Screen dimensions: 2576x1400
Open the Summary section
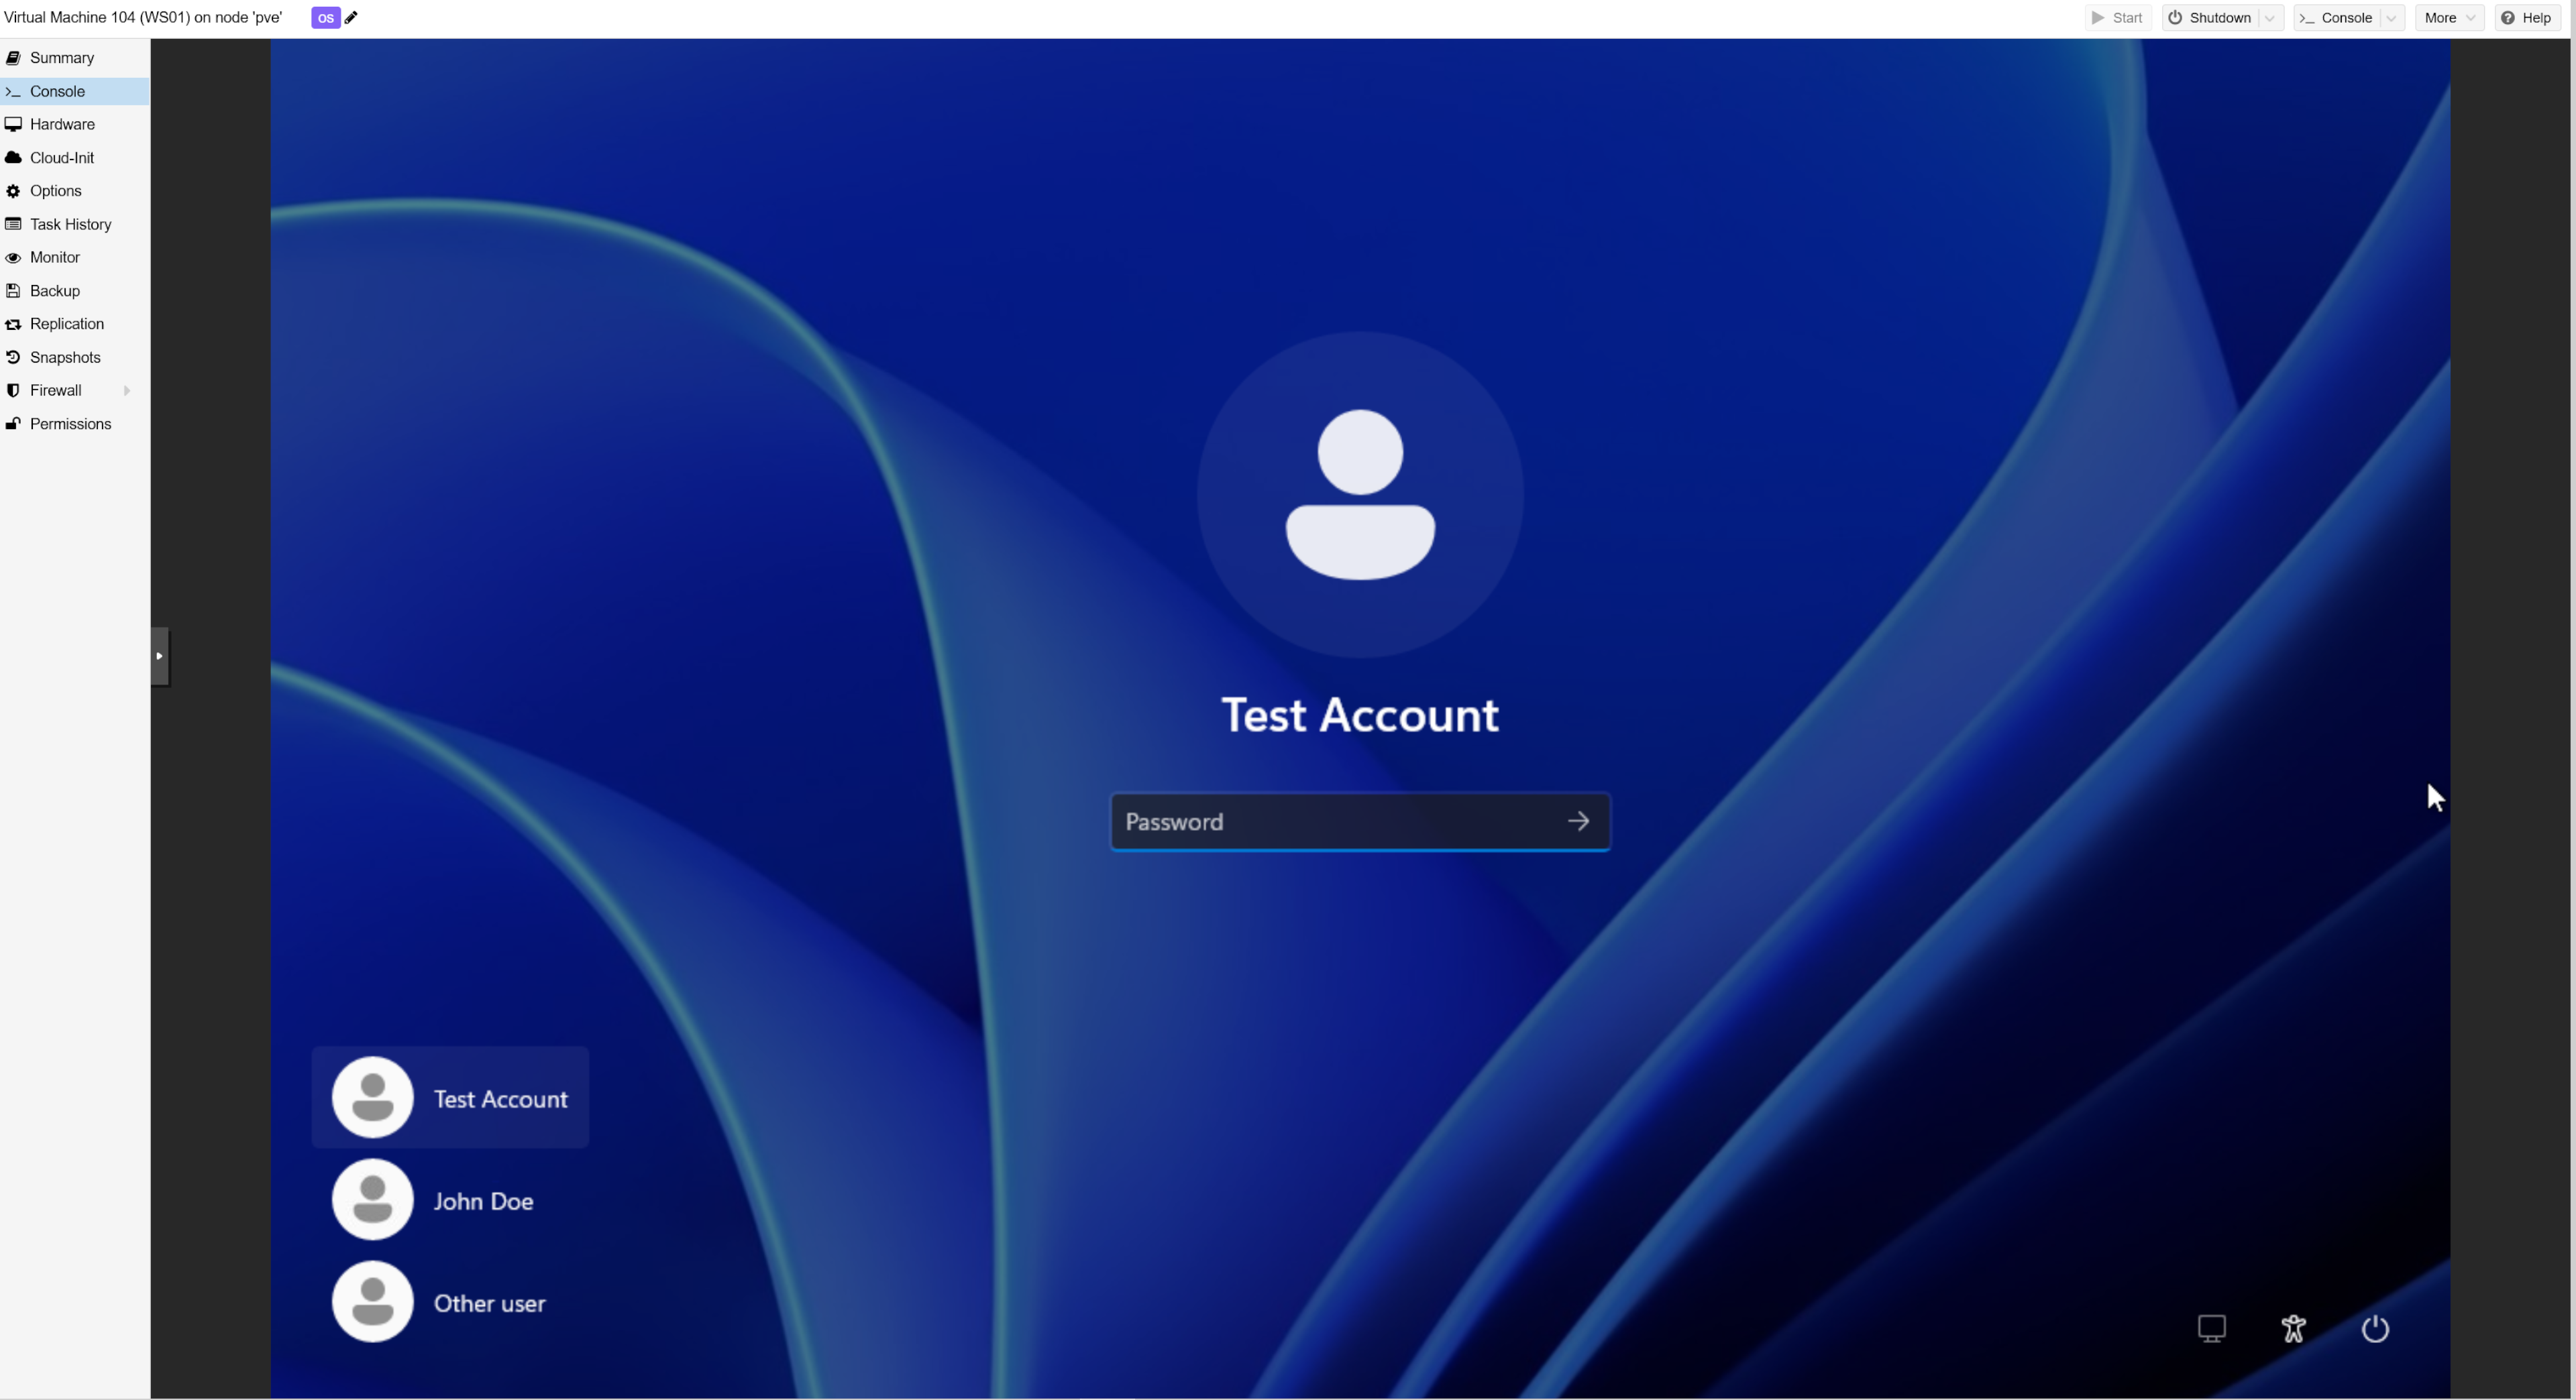pos(75,58)
